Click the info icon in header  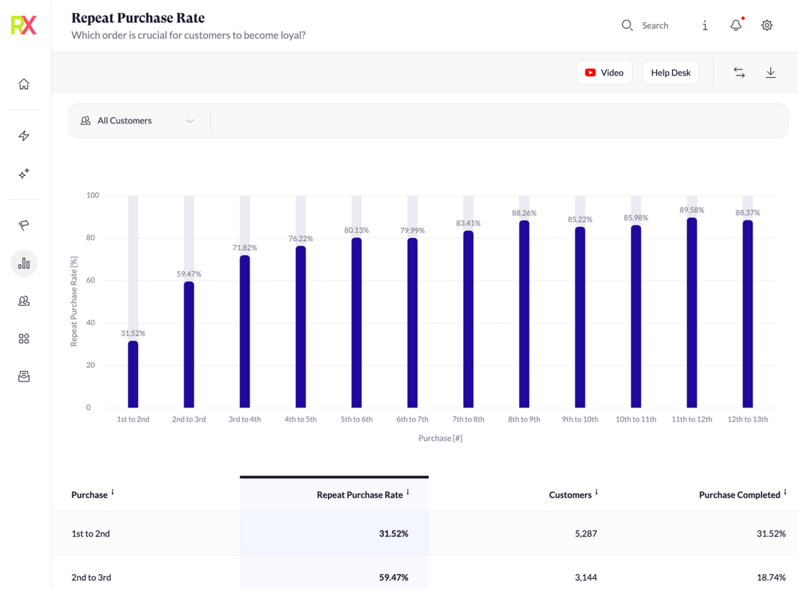[705, 25]
